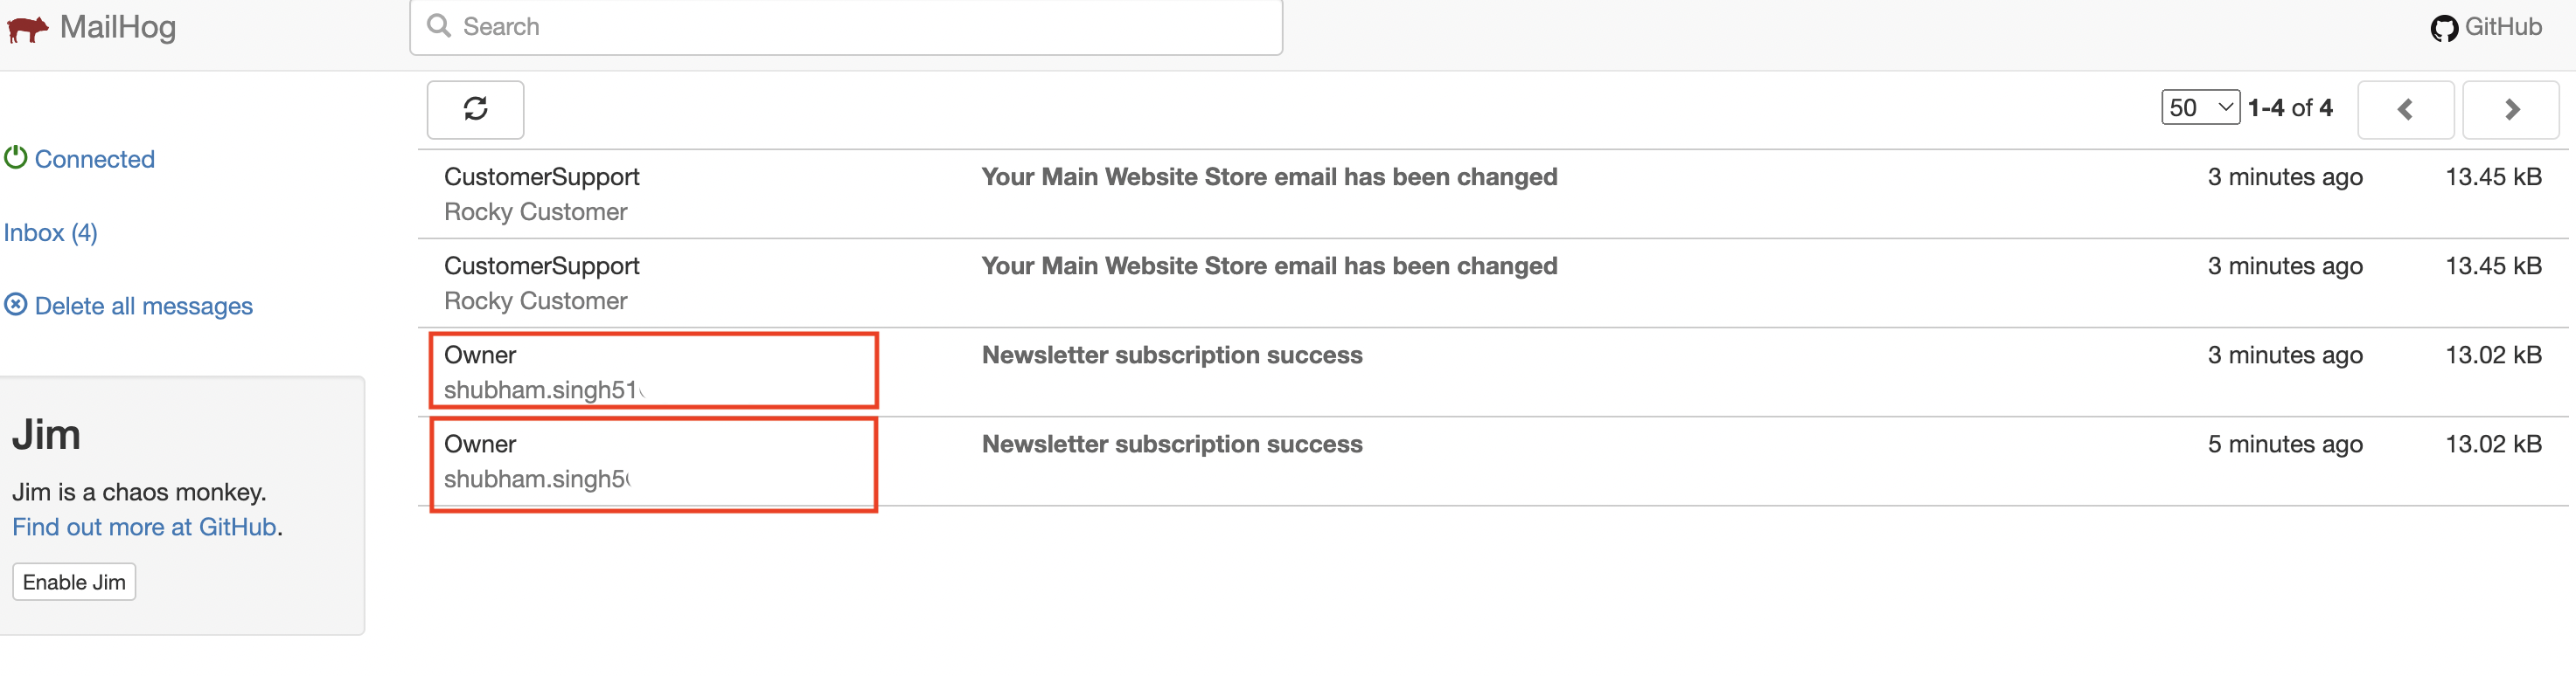
Task: Click the magnifier icon in the search bar
Action: [x=438, y=26]
